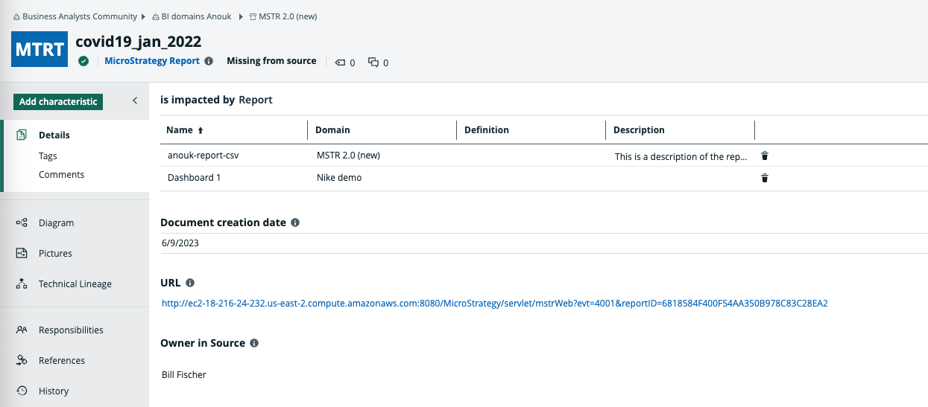Click the info icon beside URL
928x407 pixels.
pyautogui.click(x=190, y=283)
